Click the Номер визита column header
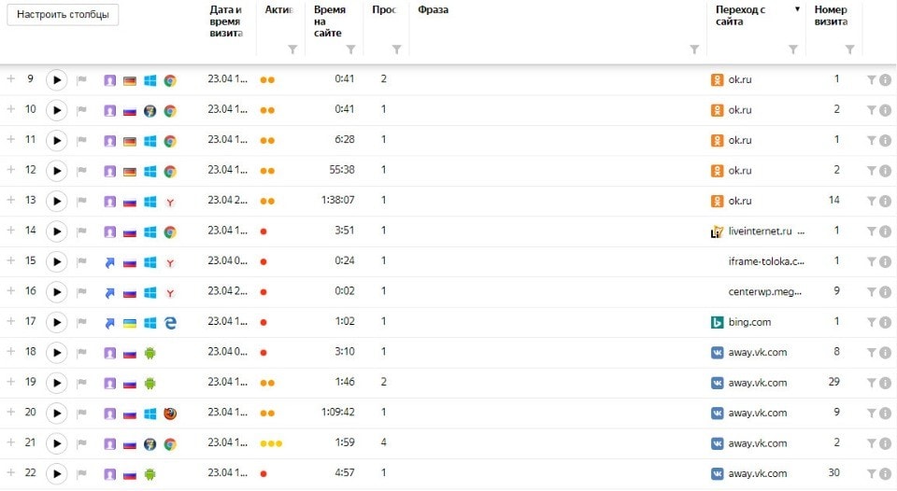This screenshot has height=491, width=897. 831,15
